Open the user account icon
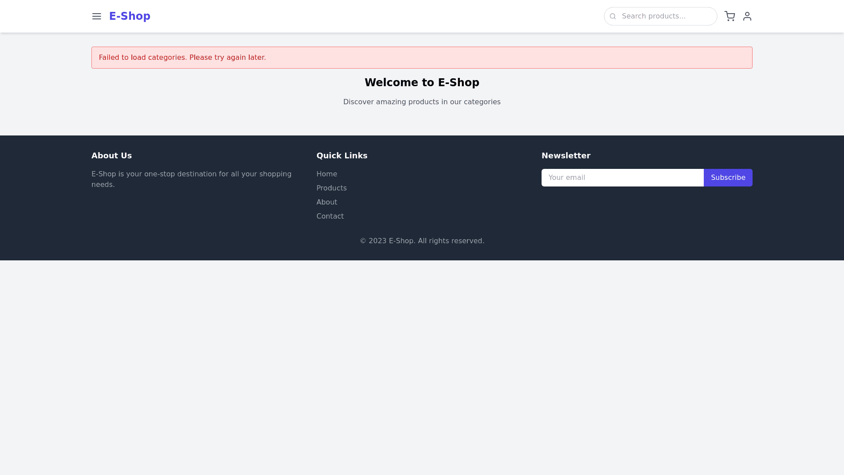 point(747,16)
